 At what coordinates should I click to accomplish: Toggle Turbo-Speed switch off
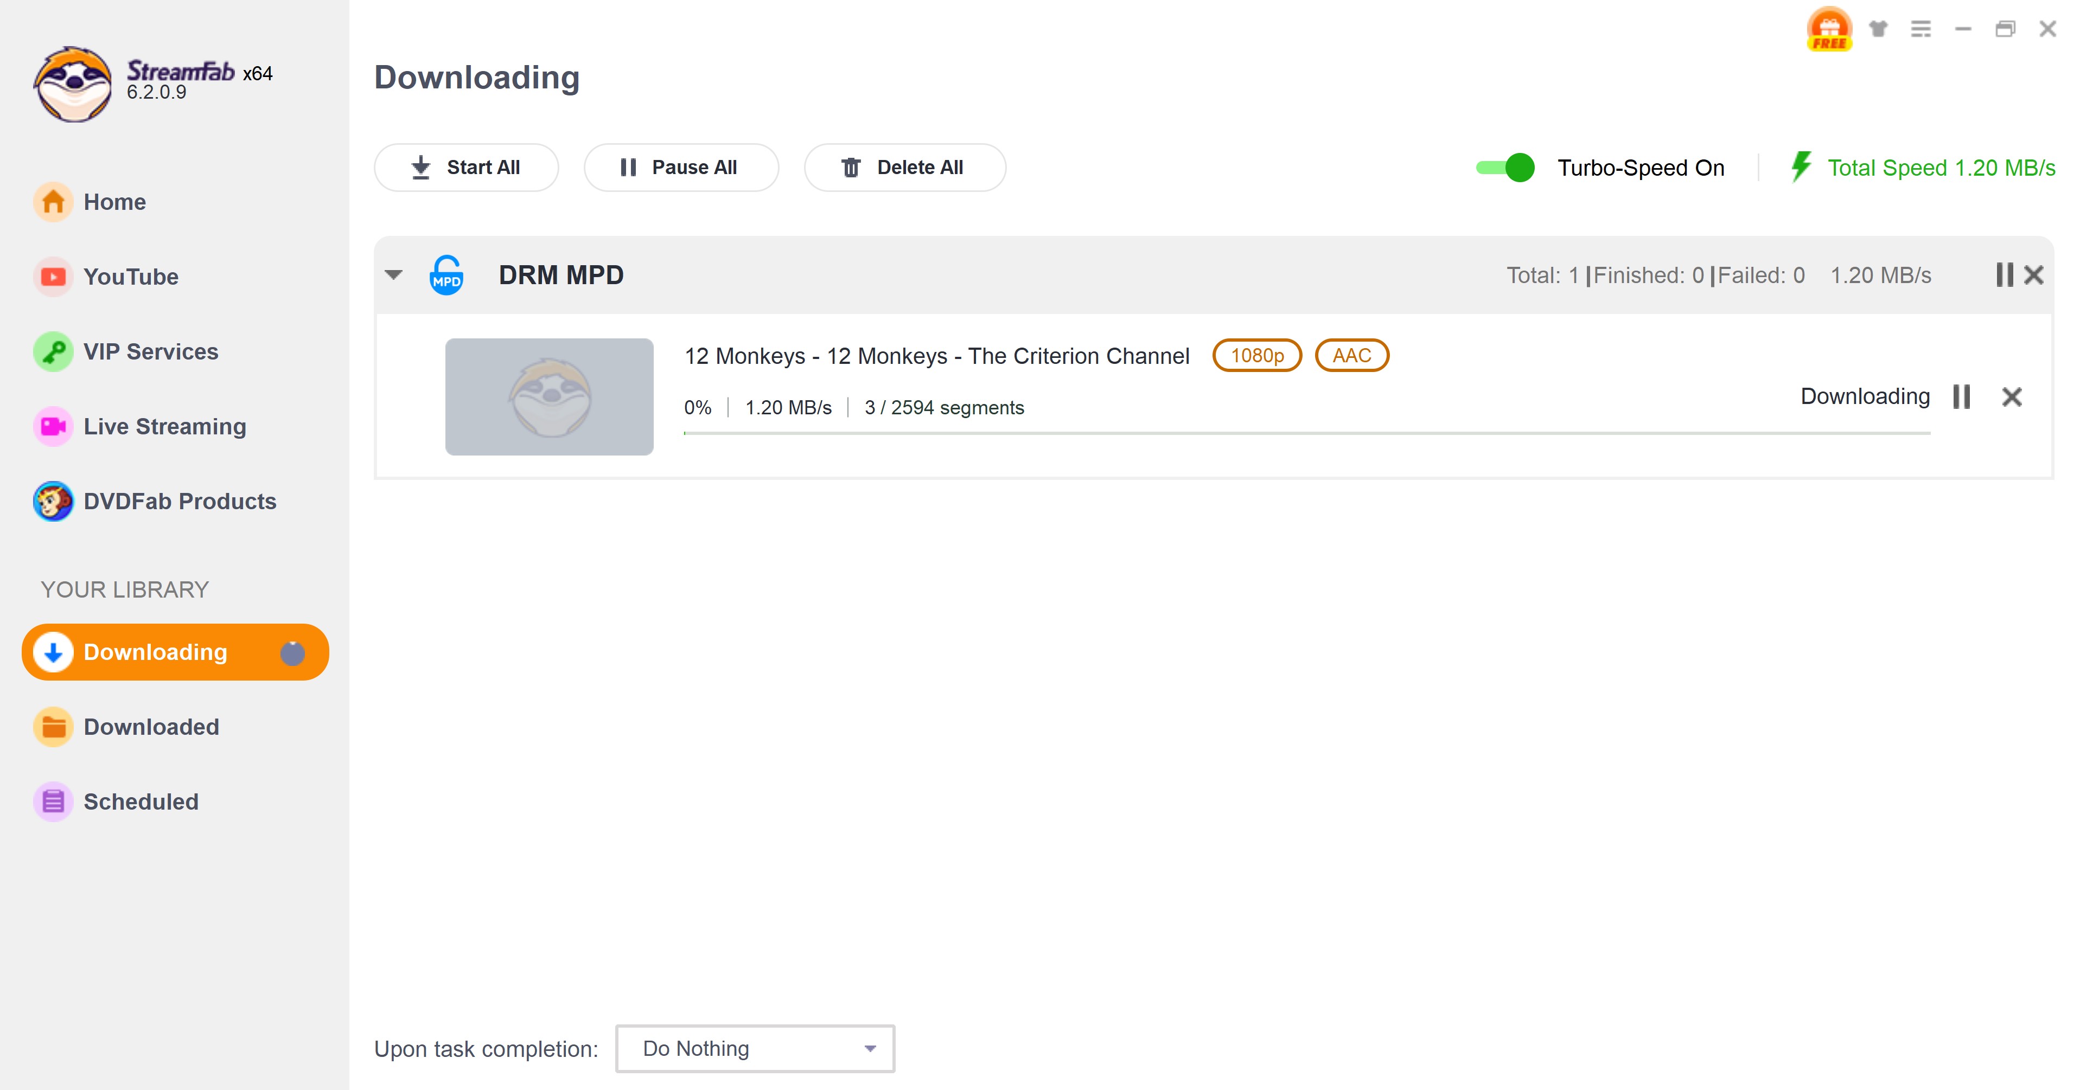click(x=1505, y=168)
